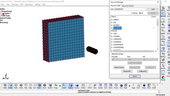Switch to the Keyword Search tab
The width and height of the screenshot is (170, 96).
click(127, 6)
